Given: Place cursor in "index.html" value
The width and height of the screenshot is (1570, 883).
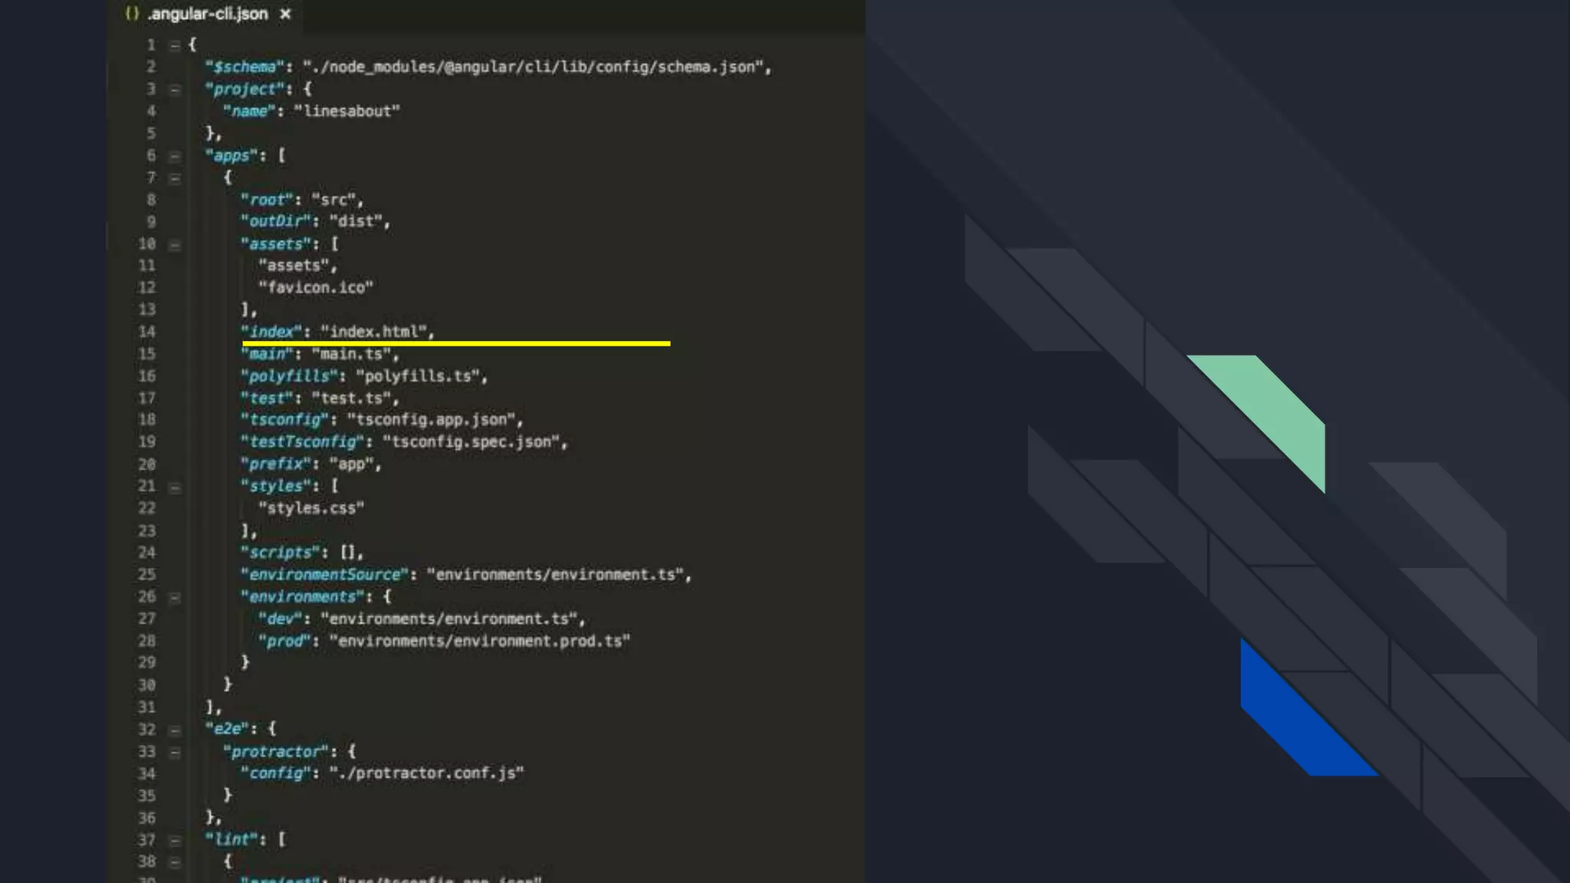Looking at the screenshot, I should pos(373,332).
